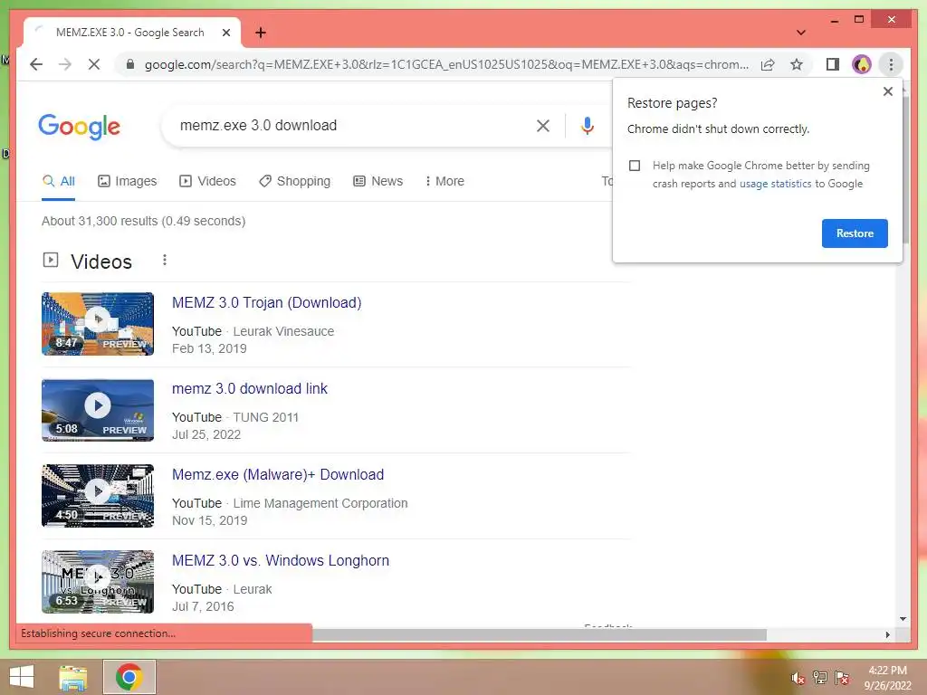Open the tab search dropdown arrow
This screenshot has width=927, height=695.
click(x=801, y=33)
